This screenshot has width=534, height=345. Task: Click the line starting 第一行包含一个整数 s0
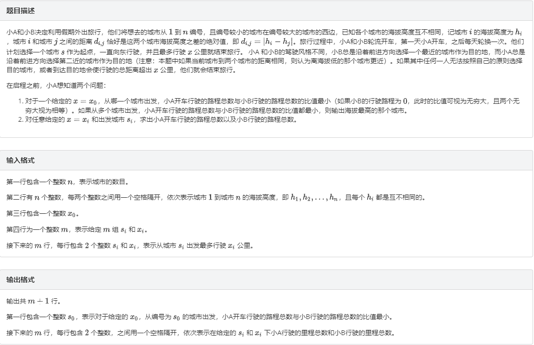(x=200, y=317)
